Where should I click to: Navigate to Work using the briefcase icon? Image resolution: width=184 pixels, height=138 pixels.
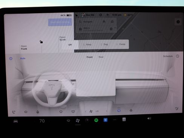click(112, 21)
